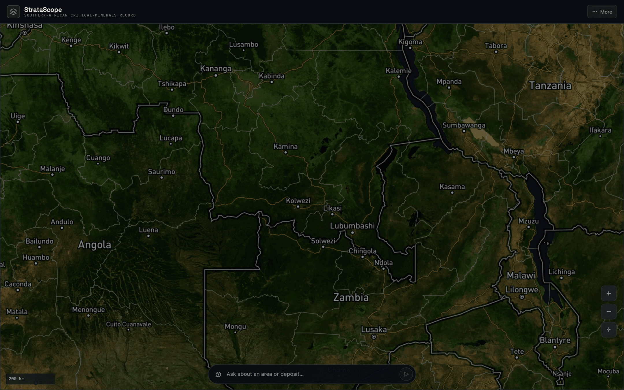The width and height of the screenshot is (624, 390).
Task: Click the Zambia country label
Action: [351, 297]
